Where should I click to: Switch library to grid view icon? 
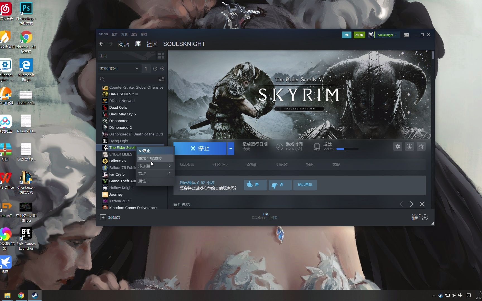161,56
